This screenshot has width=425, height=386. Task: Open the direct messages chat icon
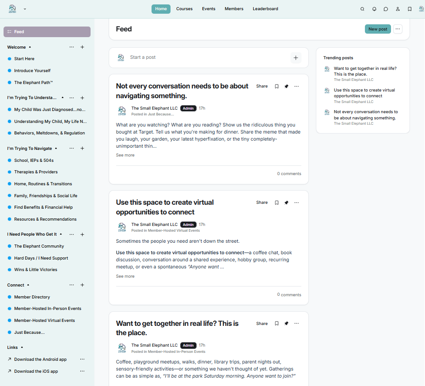pos(386,9)
